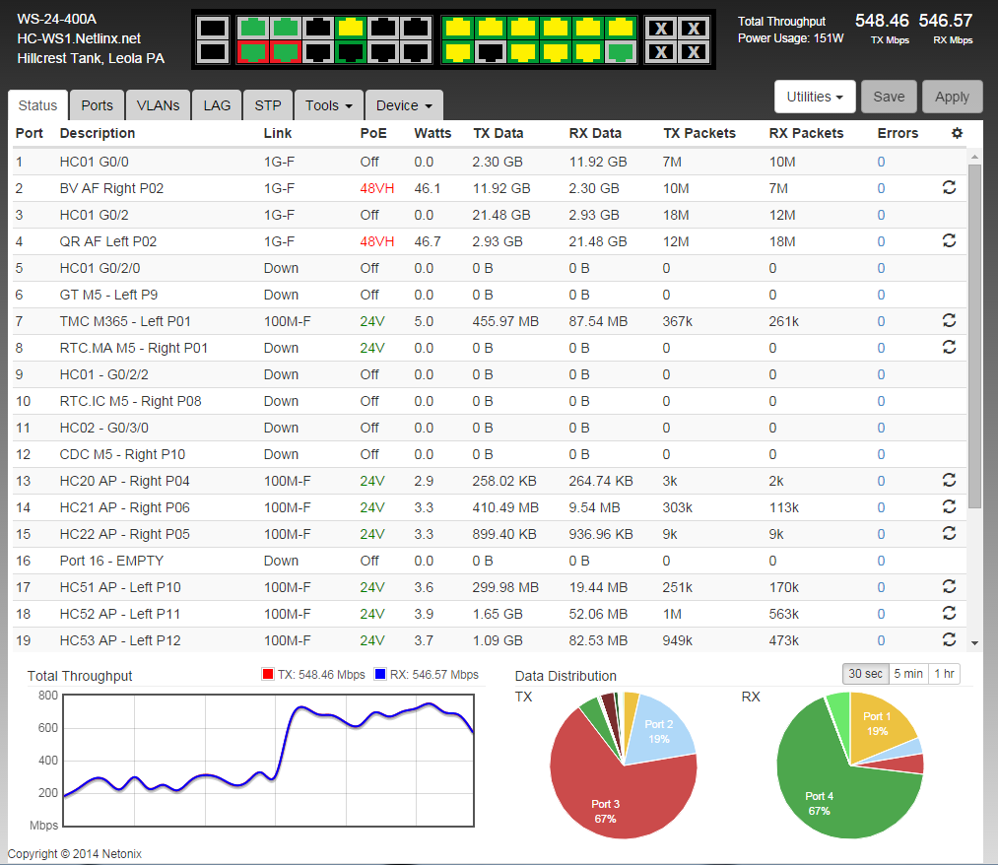Click the refresh icon for HC52 AP - Left P11
The image size is (998, 865).
(x=949, y=613)
